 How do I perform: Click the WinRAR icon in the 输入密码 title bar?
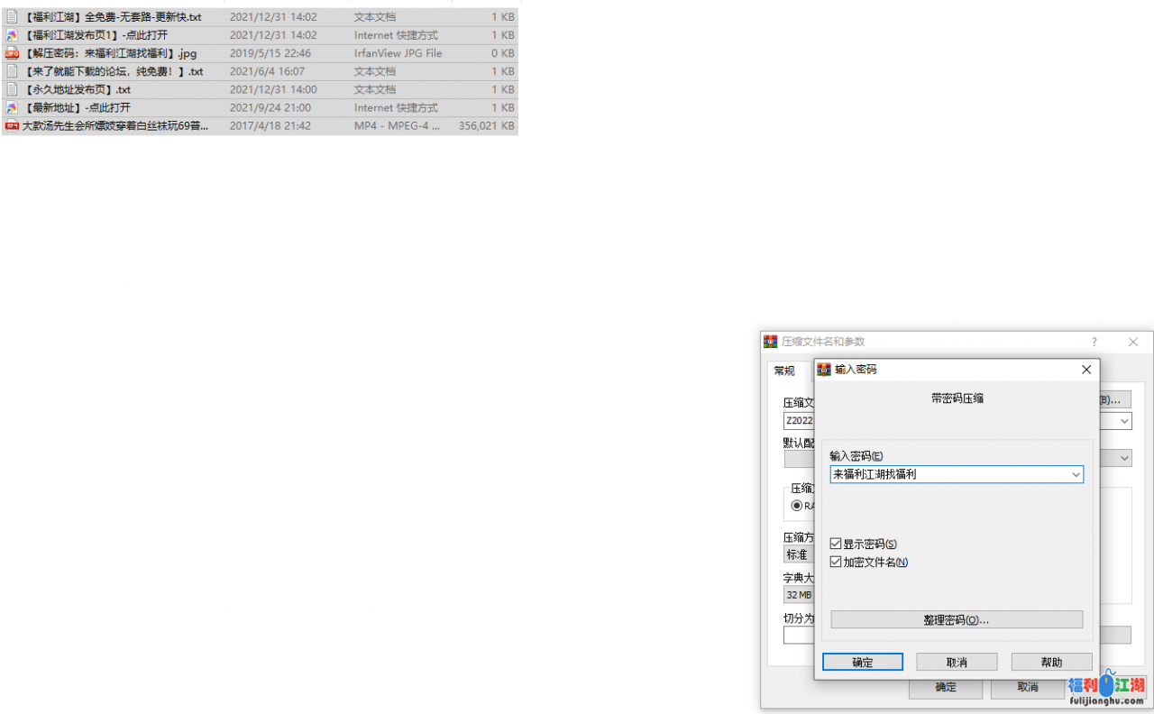coord(823,370)
